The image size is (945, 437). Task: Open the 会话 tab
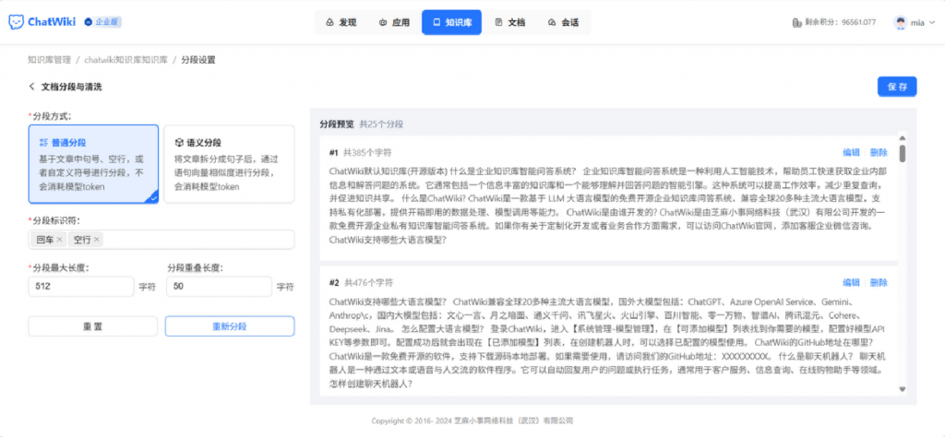564,22
